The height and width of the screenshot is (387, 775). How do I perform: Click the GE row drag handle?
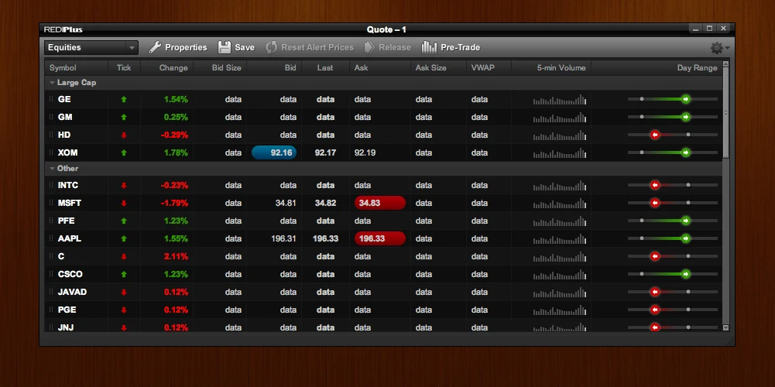(x=51, y=99)
